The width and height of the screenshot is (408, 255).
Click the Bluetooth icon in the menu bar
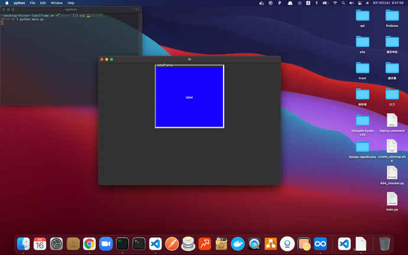317,3
